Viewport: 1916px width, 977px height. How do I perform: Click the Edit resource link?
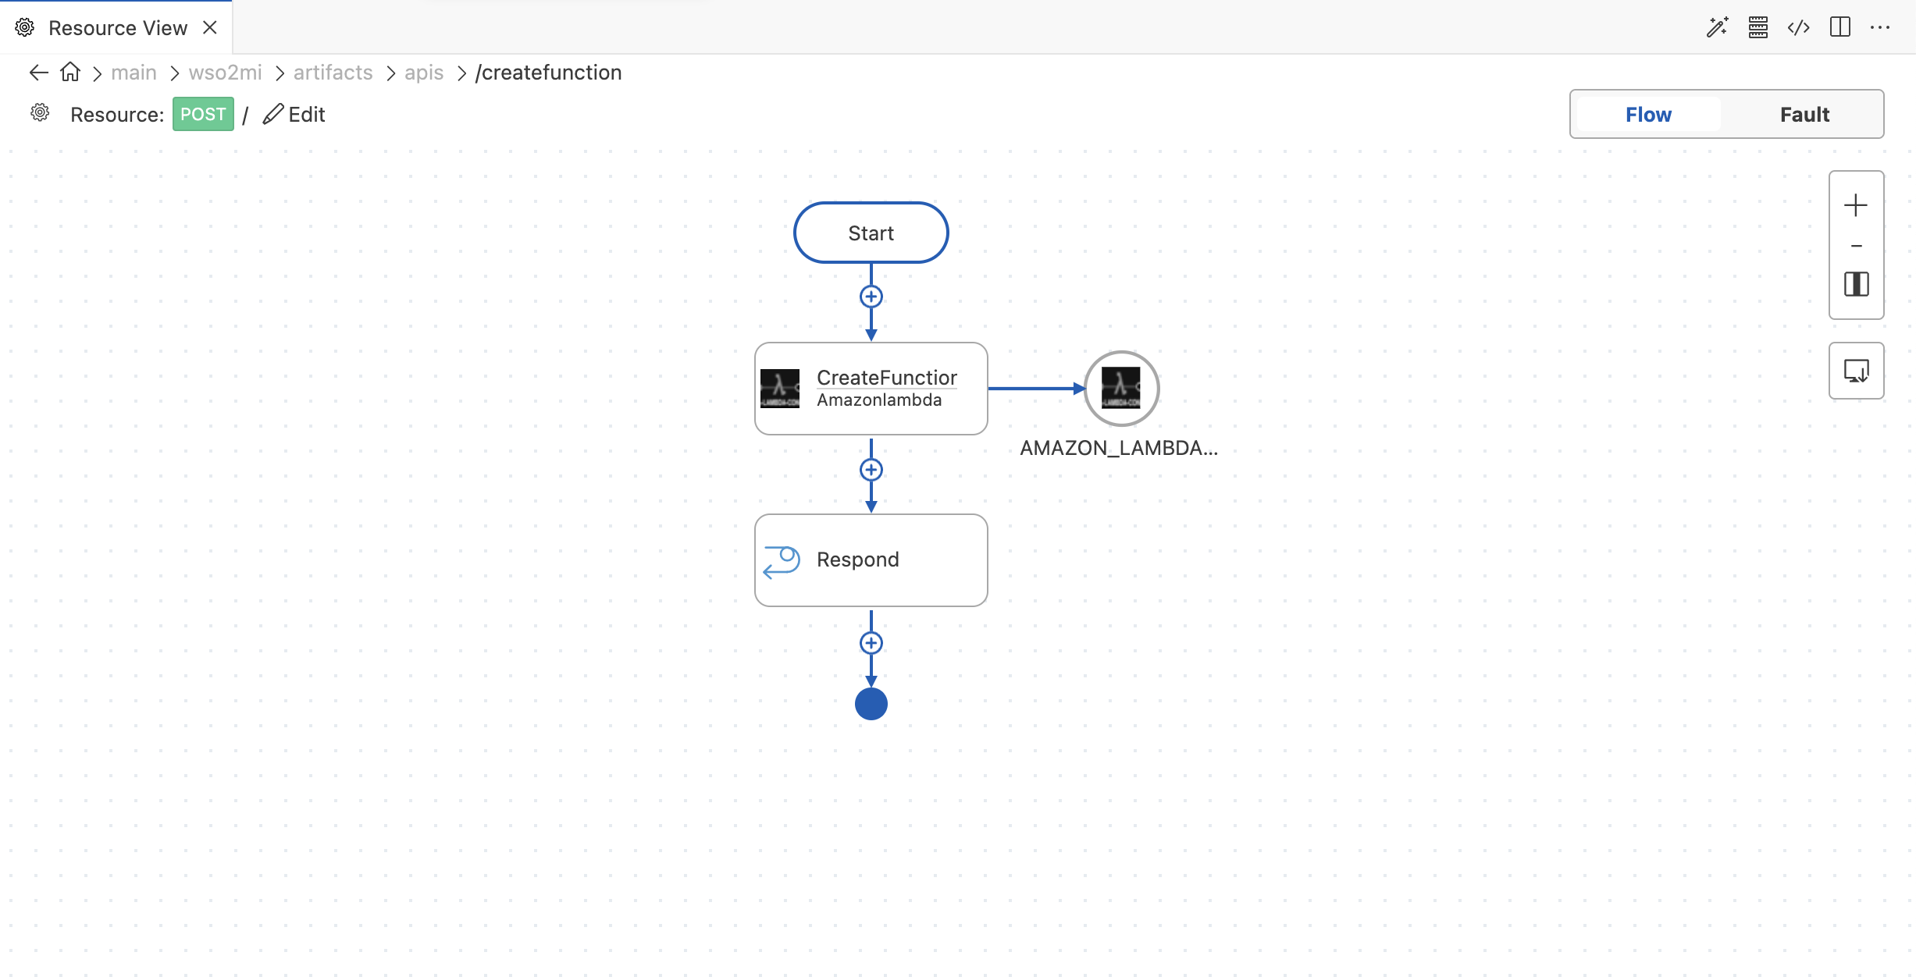294,114
